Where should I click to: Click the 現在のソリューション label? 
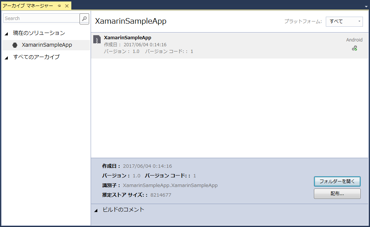39,33
